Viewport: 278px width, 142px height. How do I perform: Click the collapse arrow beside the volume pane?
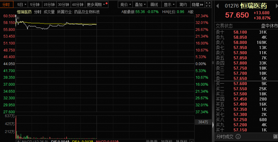coord(213,125)
